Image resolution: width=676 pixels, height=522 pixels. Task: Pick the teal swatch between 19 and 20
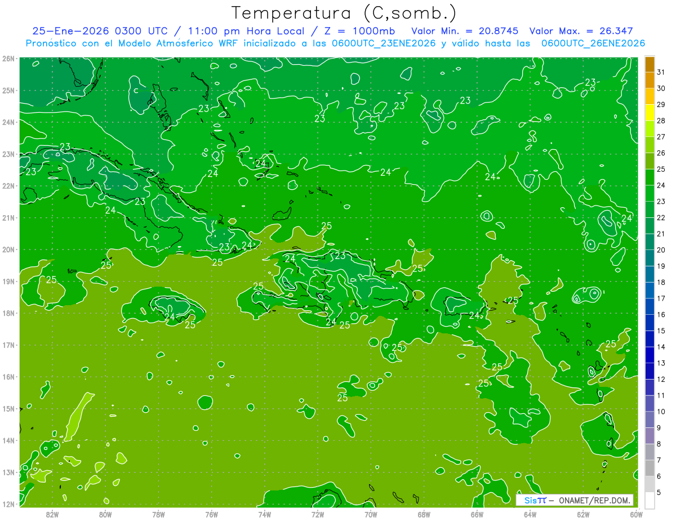[x=650, y=258]
